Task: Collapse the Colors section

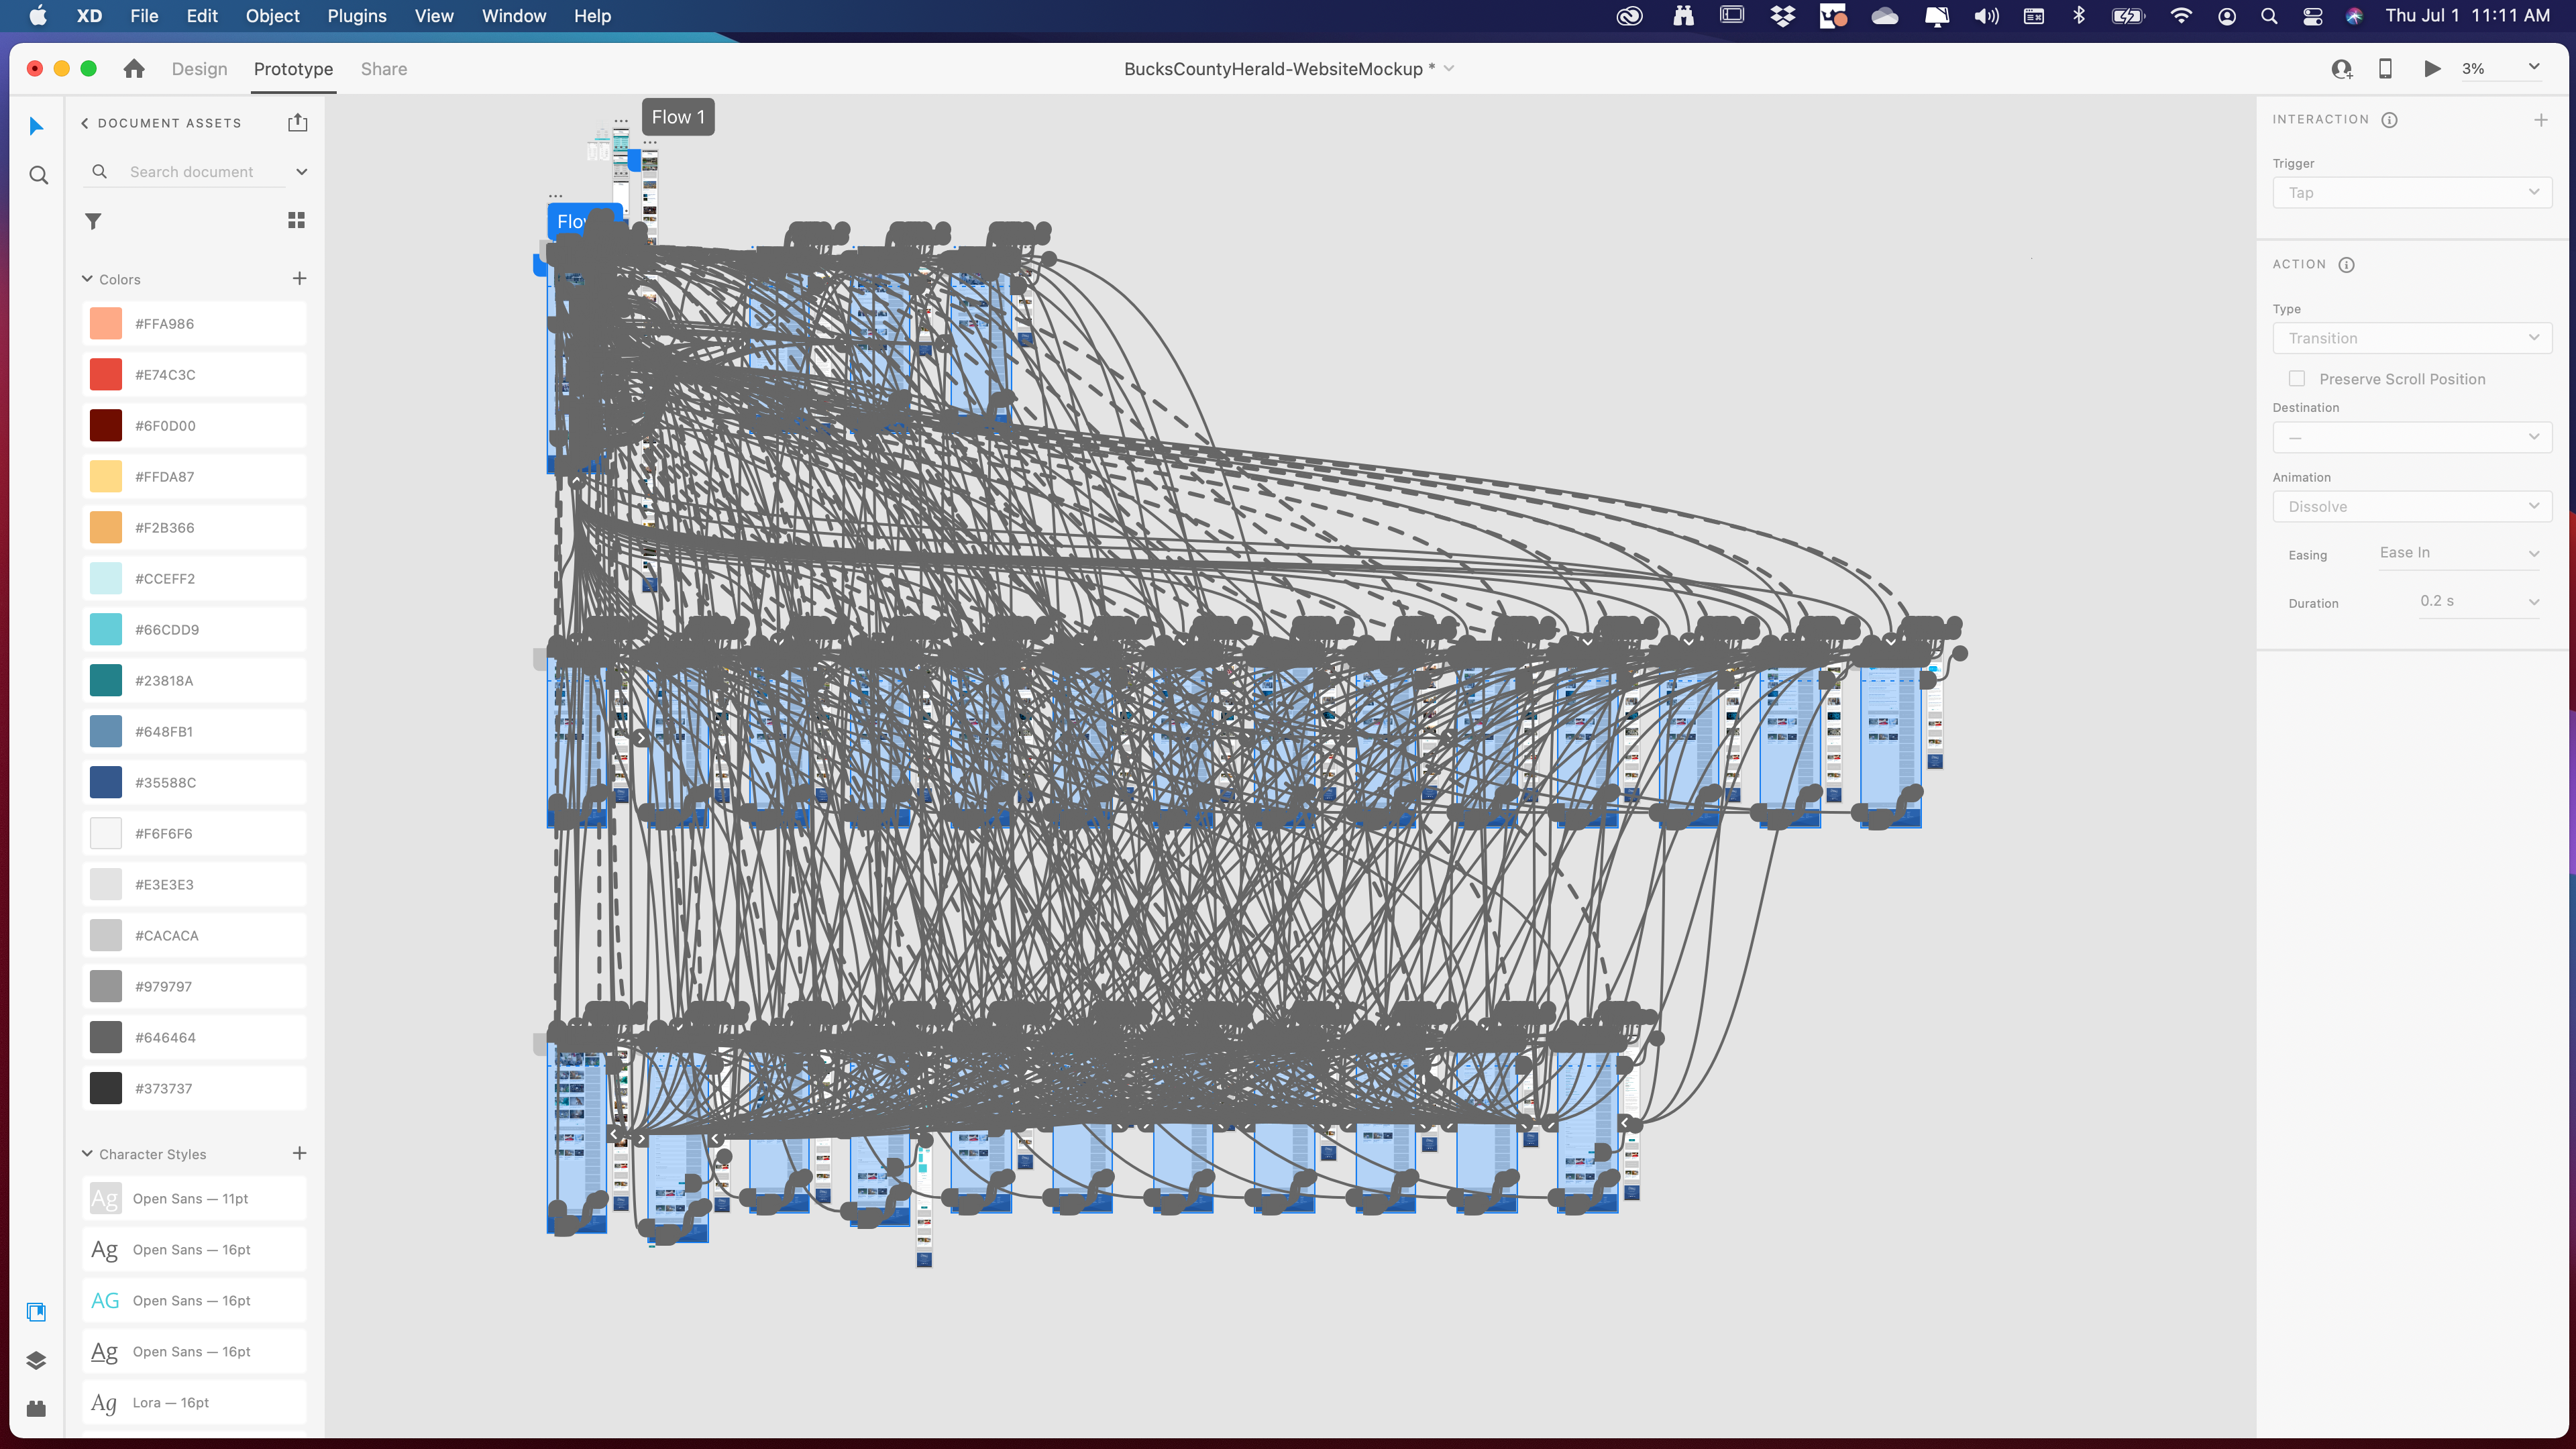Action: click(x=87, y=279)
